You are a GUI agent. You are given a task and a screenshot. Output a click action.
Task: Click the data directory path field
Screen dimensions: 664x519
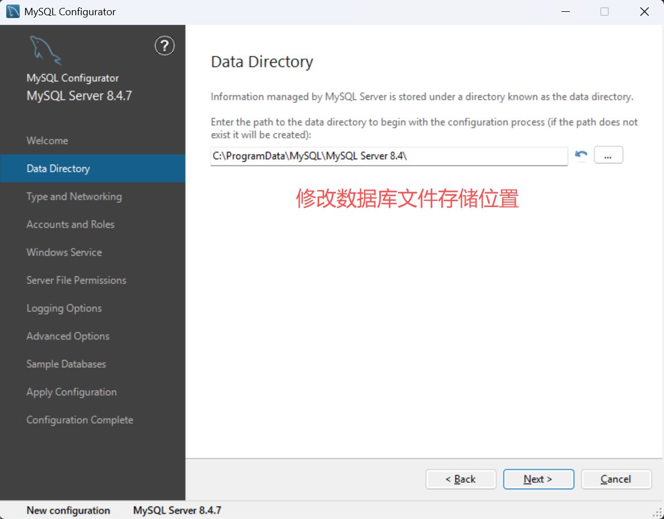(389, 156)
